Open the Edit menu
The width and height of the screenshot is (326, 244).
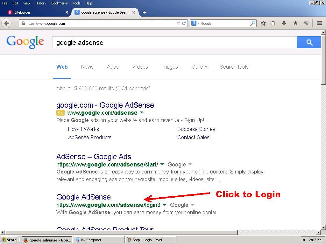[x=15, y=3]
